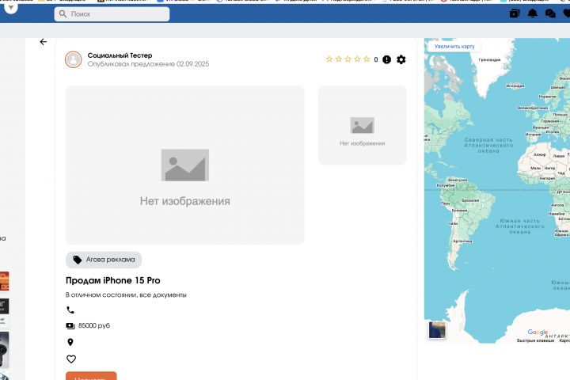This screenshot has height=380, width=570.
Task: Click the description В отличном состоянии
Action: click(x=126, y=295)
